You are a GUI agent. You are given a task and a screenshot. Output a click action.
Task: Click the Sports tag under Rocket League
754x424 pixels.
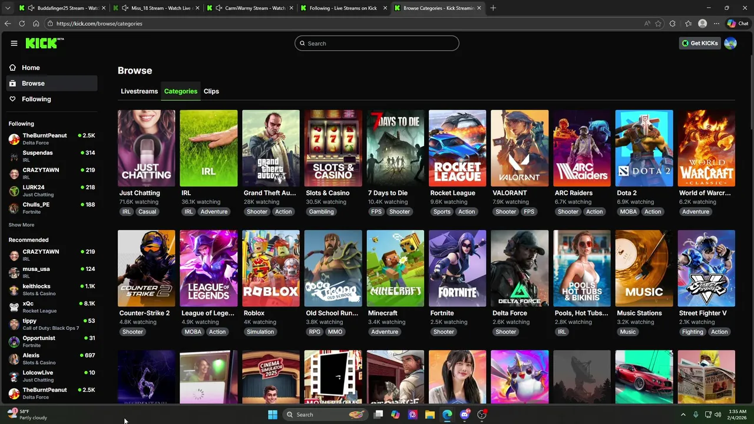[442, 212]
